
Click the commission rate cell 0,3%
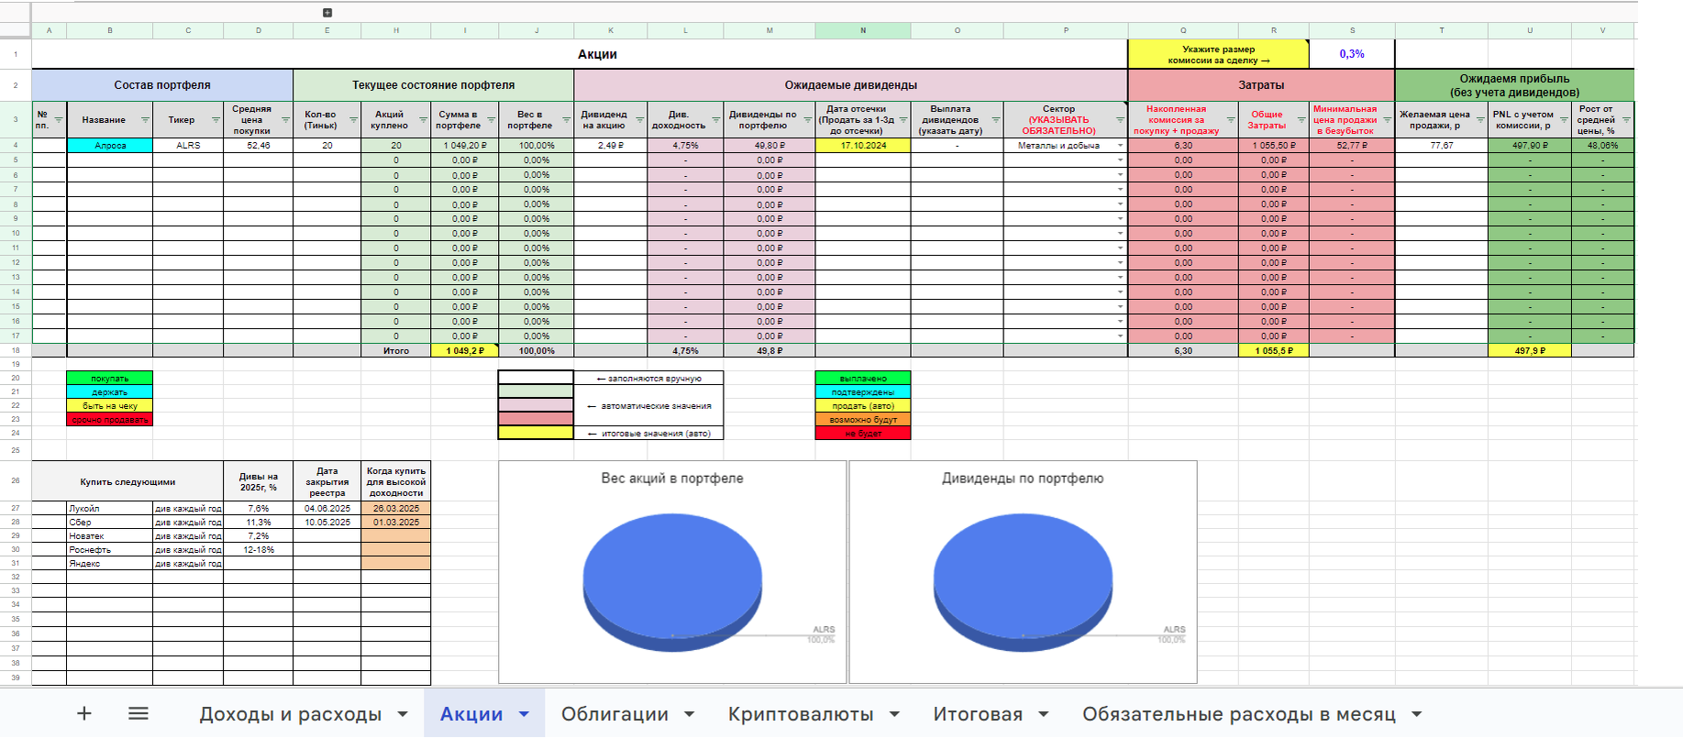pyautogui.click(x=1352, y=54)
